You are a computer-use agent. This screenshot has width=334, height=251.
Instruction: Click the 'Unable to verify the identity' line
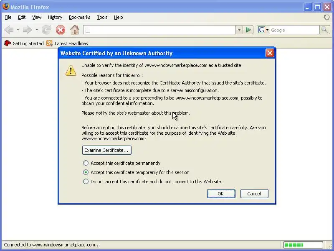pyautogui.click(x=162, y=65)
